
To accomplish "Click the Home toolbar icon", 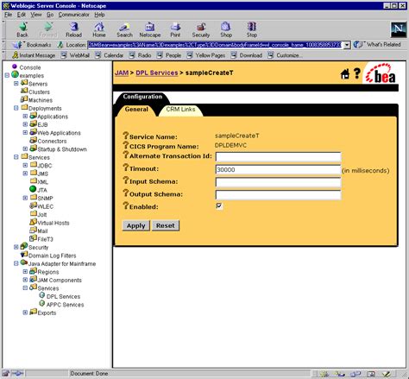I will 99,29.
